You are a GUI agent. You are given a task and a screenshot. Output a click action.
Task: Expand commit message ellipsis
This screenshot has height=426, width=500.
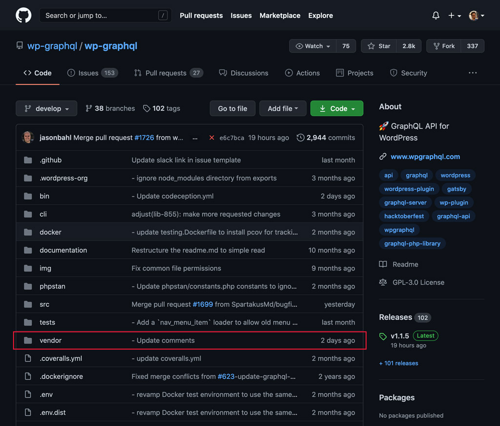click(x=195, y=138)
